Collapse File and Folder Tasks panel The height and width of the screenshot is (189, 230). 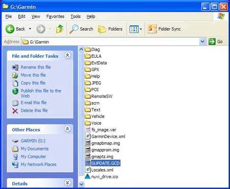click(67, 55)
